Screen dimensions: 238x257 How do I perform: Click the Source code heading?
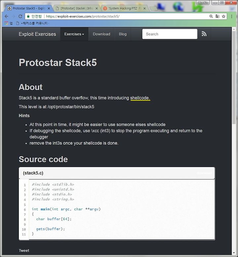(43, 159)
